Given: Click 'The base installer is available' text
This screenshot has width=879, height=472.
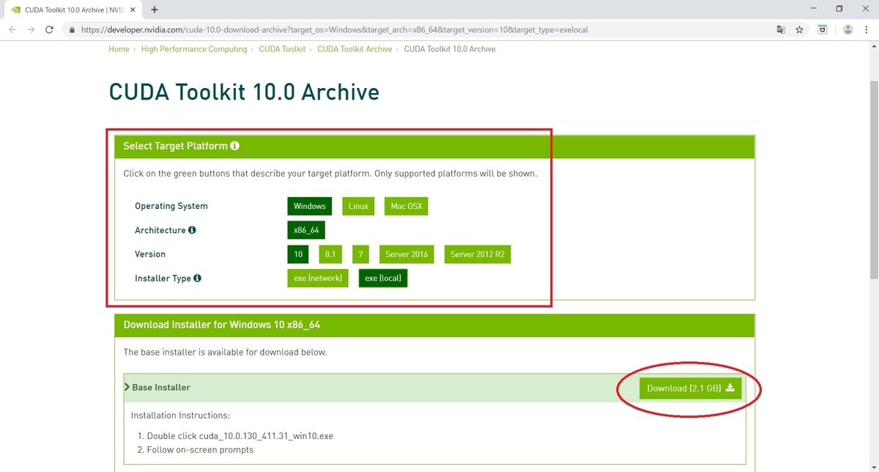Looking at the screenshot, I should (x=225, y=353).
